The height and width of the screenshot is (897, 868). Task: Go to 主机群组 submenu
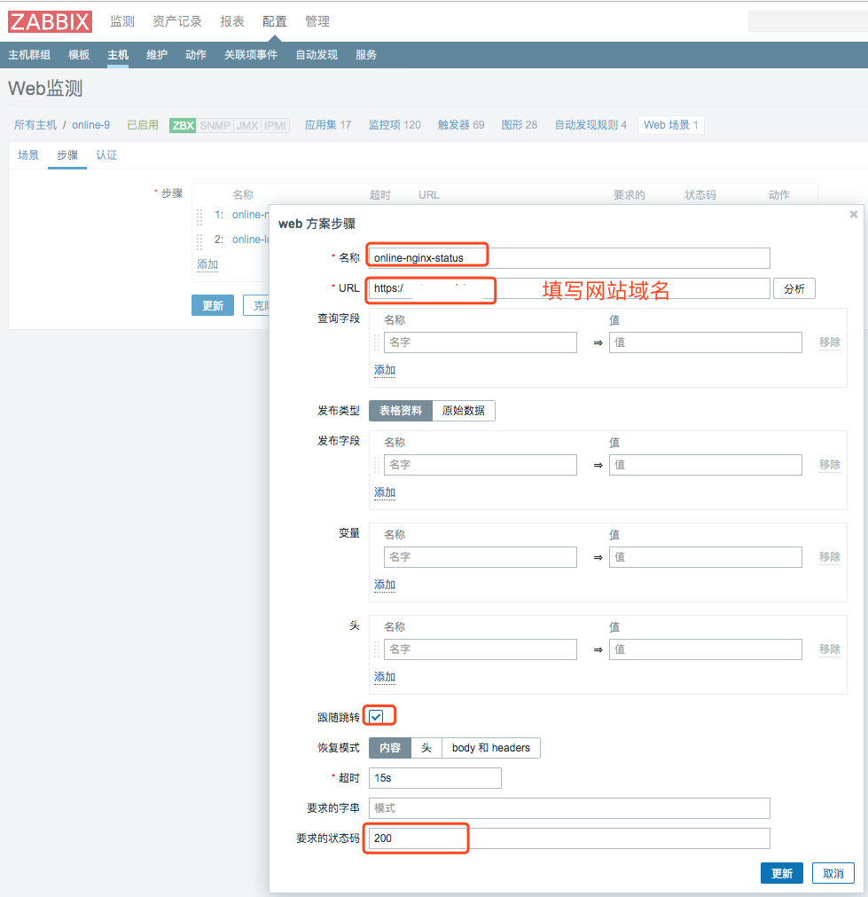tap(29, 55)
